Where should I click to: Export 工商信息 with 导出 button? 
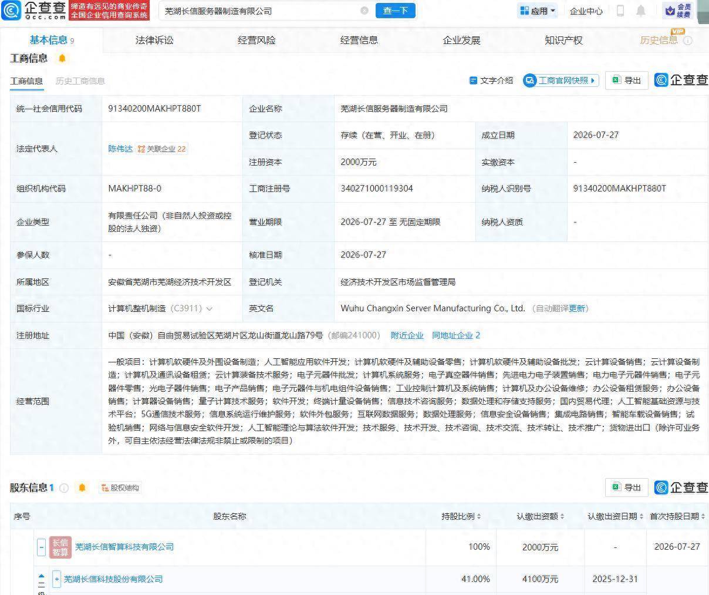point(626,80)
